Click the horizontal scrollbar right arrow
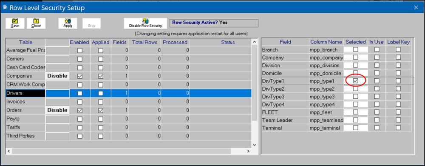 pos(248,151)
